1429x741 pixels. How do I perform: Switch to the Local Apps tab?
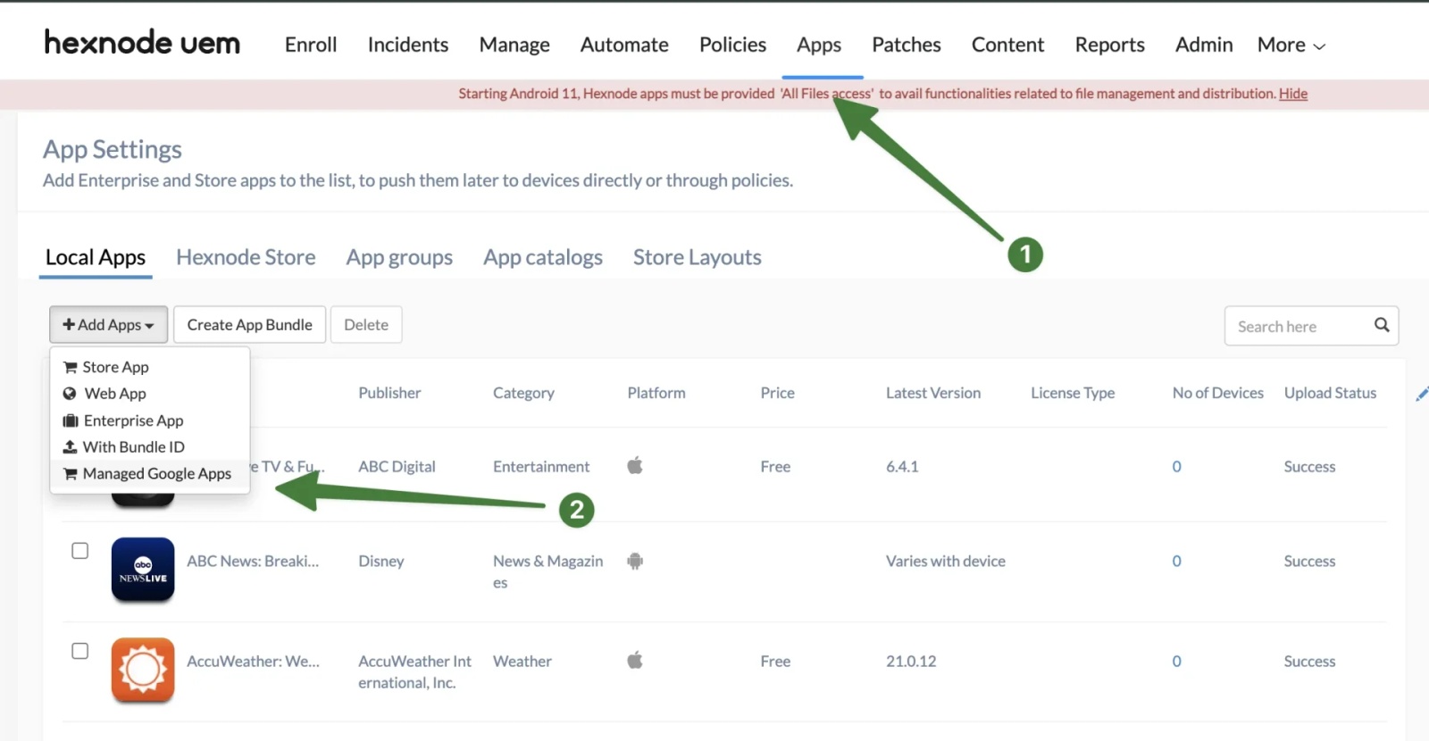click(96, 257)
